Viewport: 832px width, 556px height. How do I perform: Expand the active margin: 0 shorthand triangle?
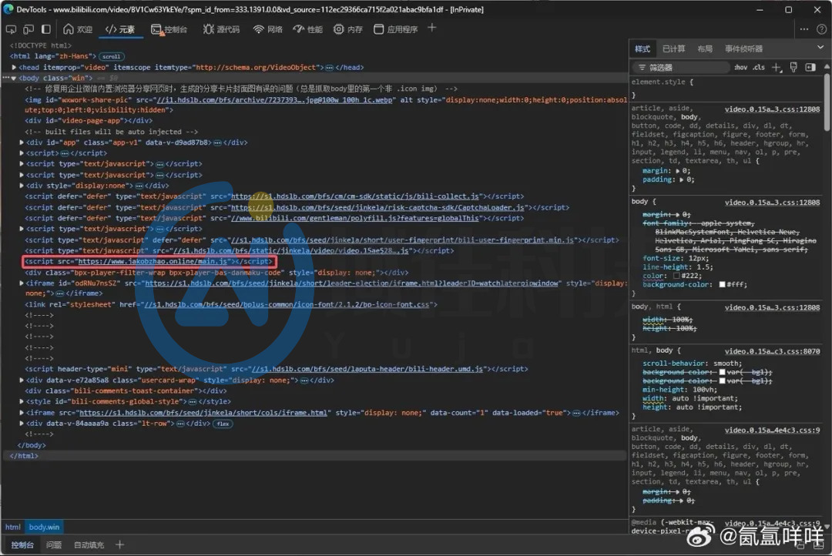[677, 171]
